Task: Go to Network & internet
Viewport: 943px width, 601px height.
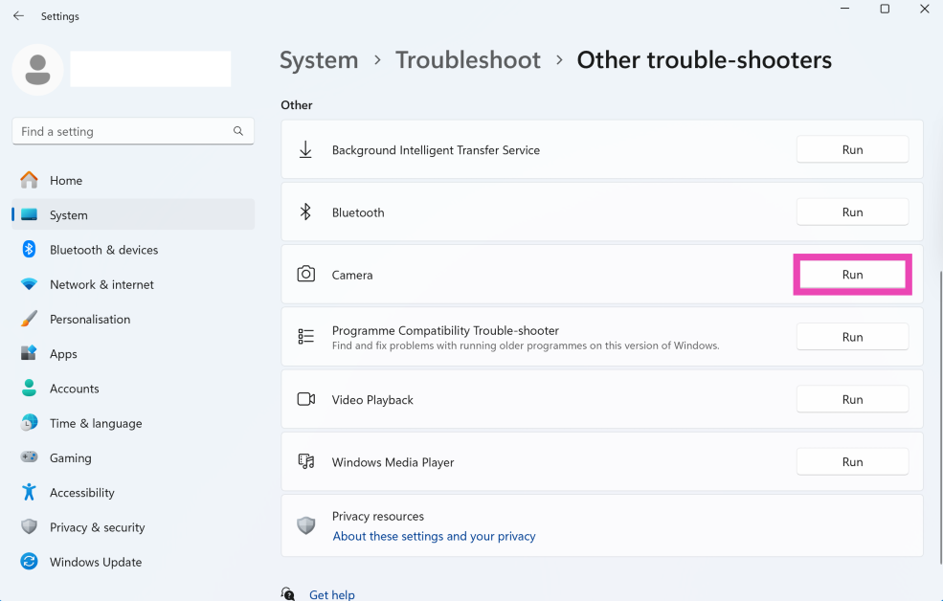Action: (101, 284)
